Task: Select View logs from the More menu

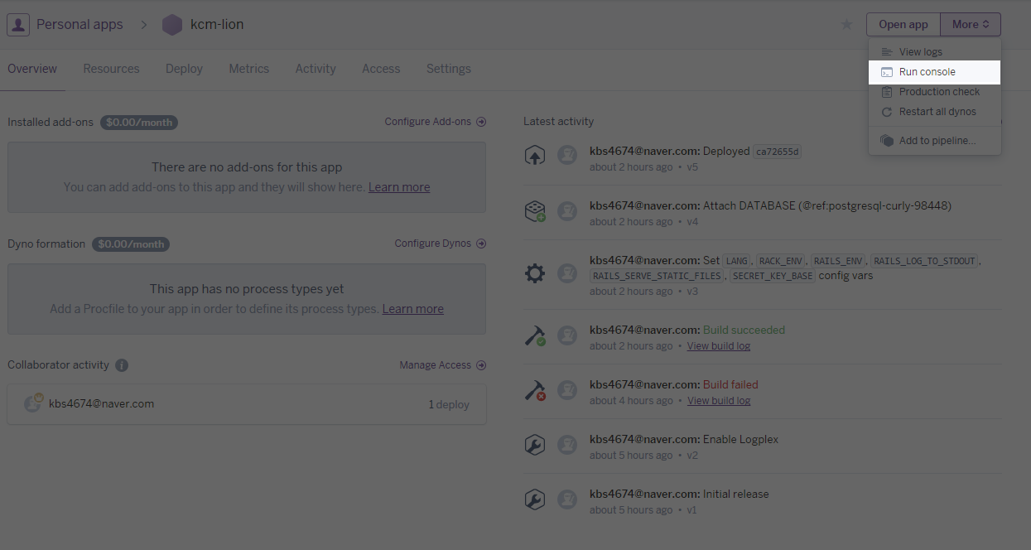Action: 935,52
